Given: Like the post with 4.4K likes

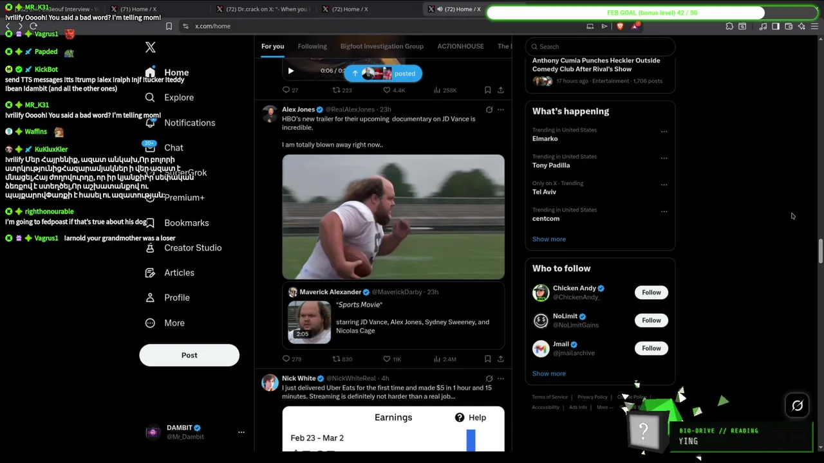Looking at the screenshot, I should click(x=393, y=90).
